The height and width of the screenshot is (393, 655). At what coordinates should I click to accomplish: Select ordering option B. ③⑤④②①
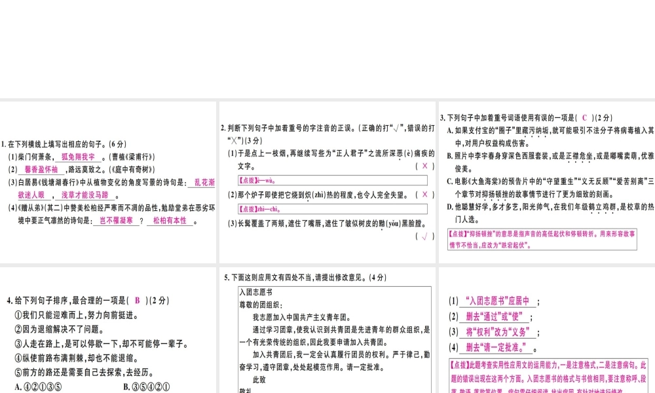[147, 387]
